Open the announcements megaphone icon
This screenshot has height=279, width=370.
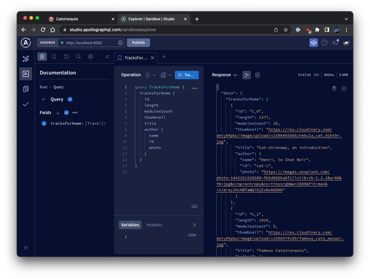coord(335,43)
